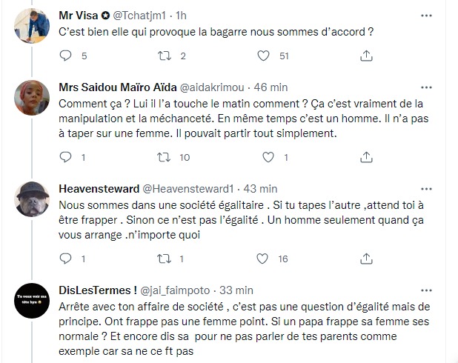Reply to Mr Visa's tweet

(65, 56)
